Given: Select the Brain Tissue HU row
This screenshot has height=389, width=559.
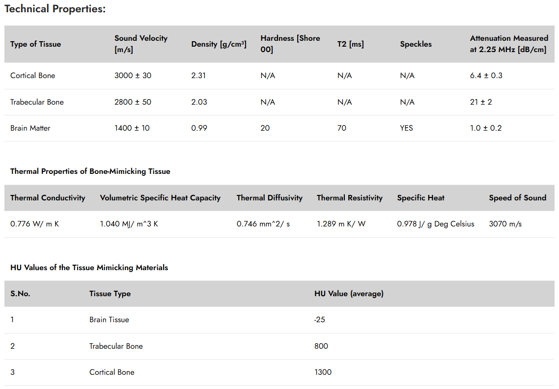Looking at the screenshot, I should pyautogui.click(x=279, y=320).
